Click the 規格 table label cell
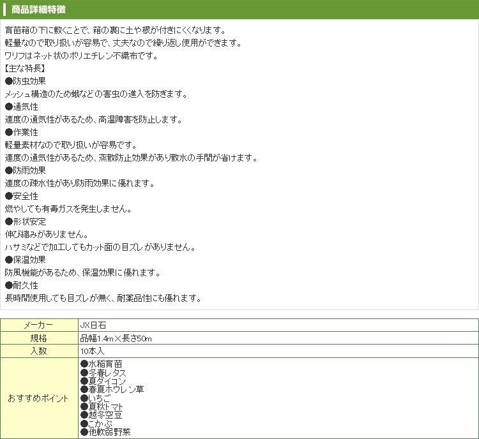This screenshot has height=439, width=479. tap(38, 338)
